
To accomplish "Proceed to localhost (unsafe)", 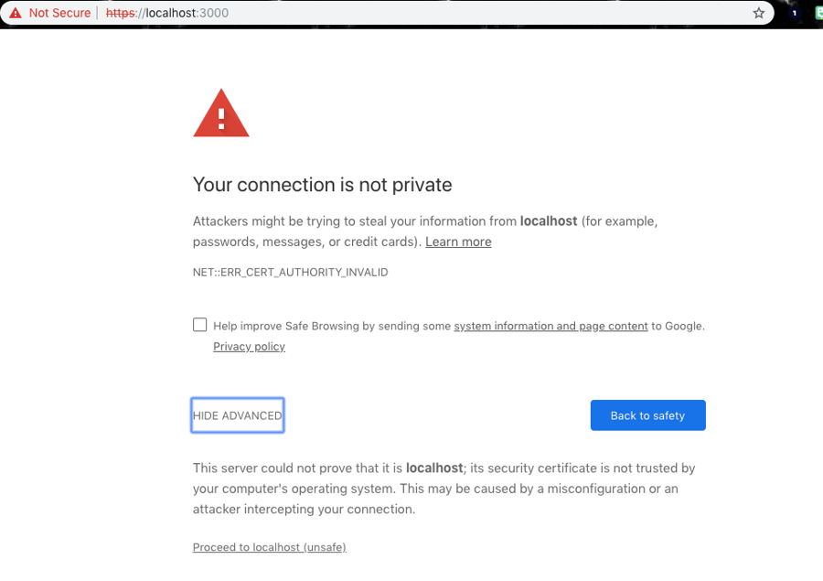I will click(269, 547).
